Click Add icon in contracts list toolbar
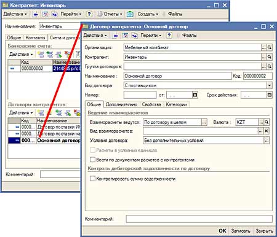 coord(41,113)
